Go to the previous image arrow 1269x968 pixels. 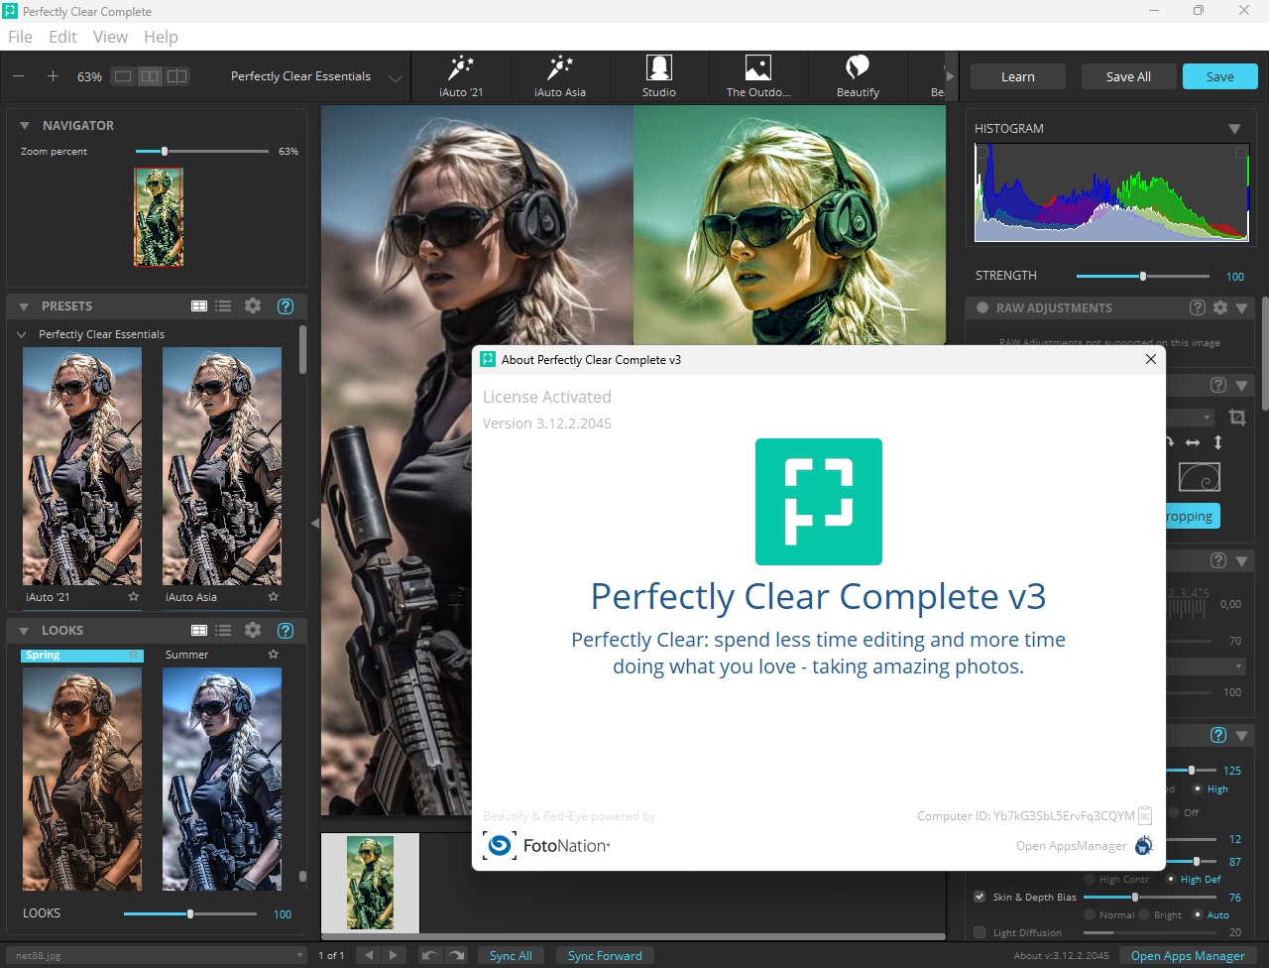click(369, 955)
